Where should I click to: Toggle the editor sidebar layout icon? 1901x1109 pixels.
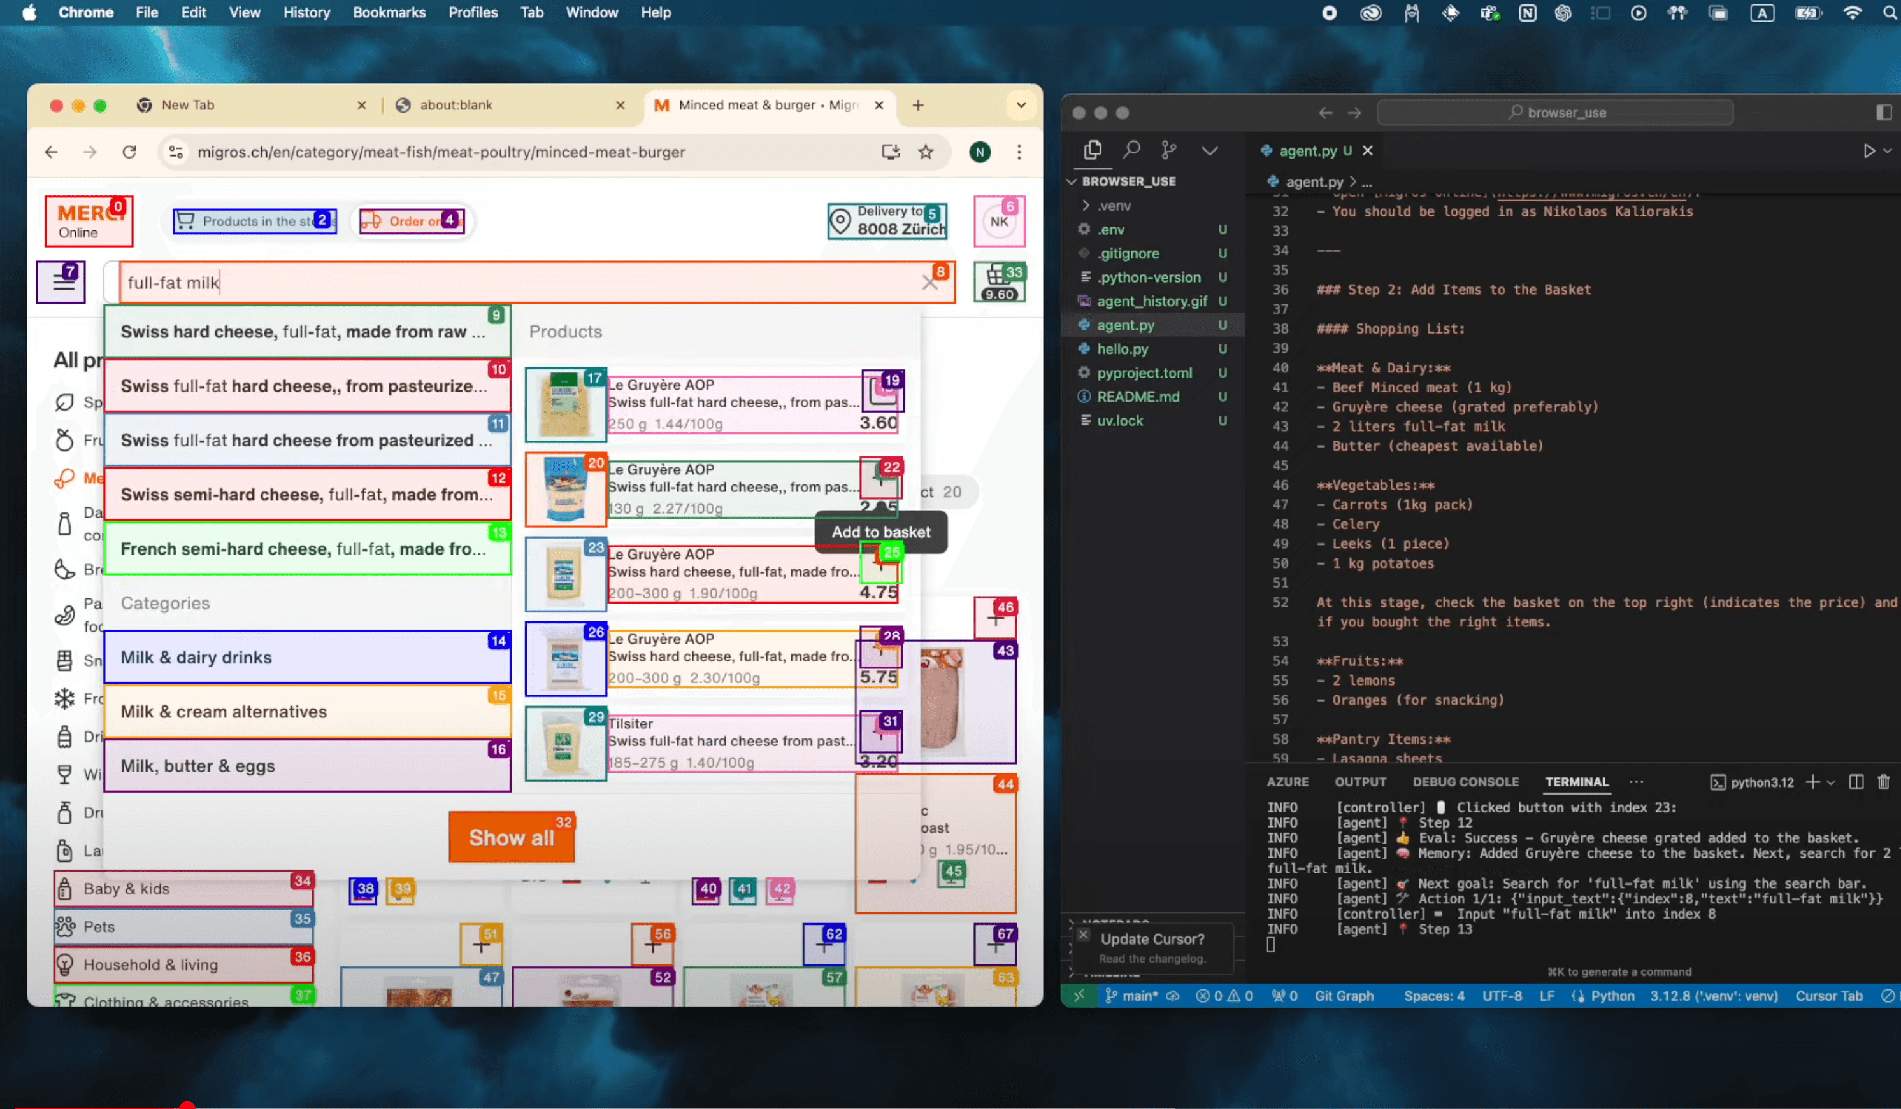(1883, 112)
